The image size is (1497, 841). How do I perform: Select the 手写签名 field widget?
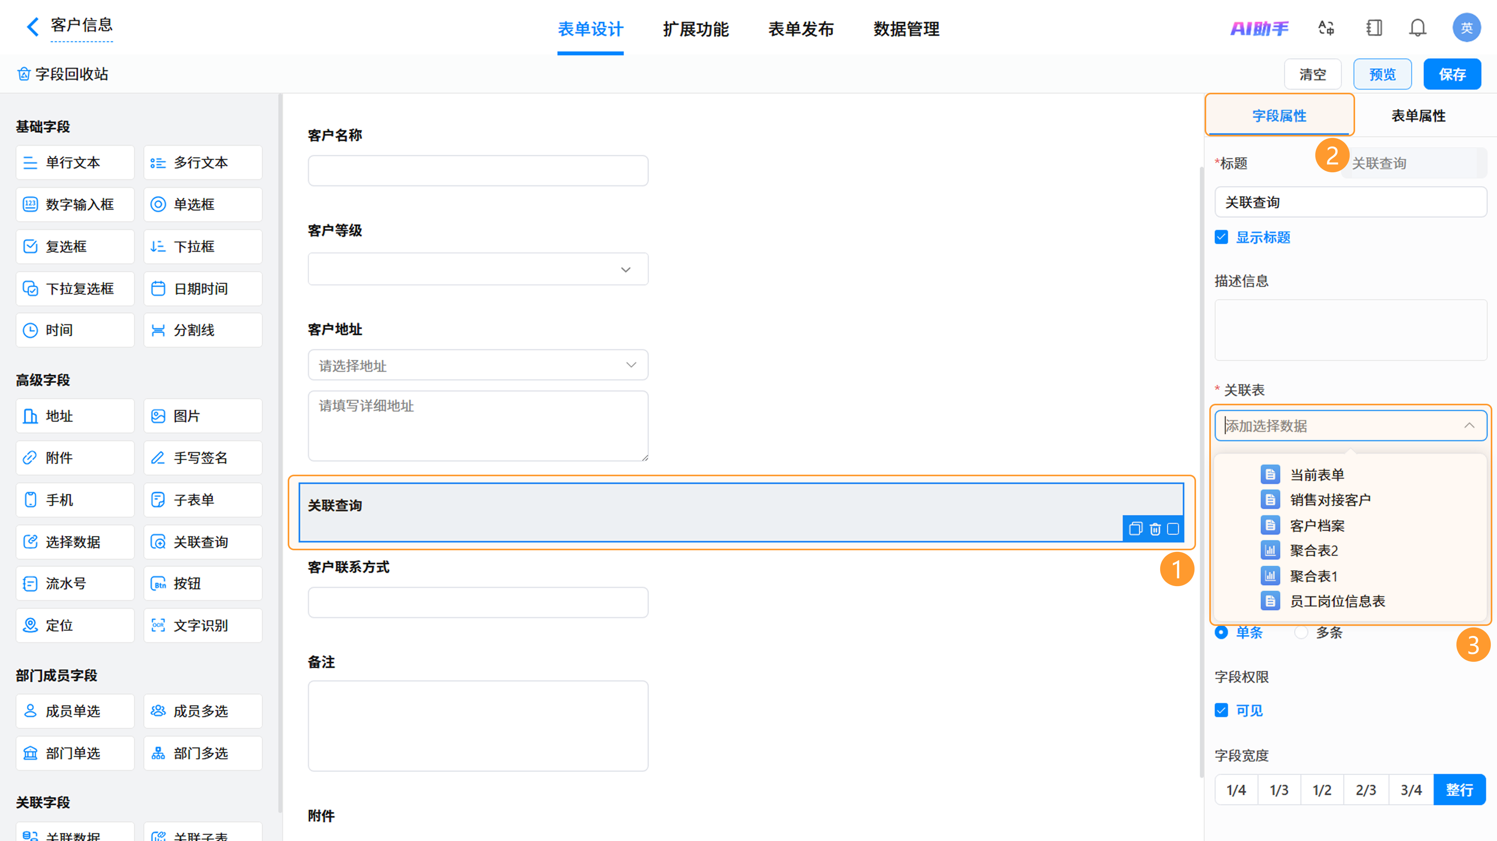[x=203, y=458]
